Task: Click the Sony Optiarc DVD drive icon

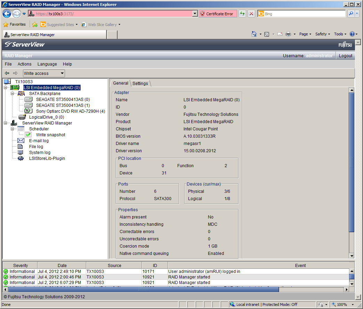Action: pyautogui.click(x=29, y=111)
